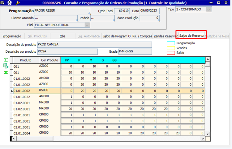Select the Saldo de Reserva tab
Screen dimensions: 232x149
tap(191, 36)
